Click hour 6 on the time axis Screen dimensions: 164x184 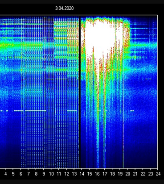[x=21, y=174]
